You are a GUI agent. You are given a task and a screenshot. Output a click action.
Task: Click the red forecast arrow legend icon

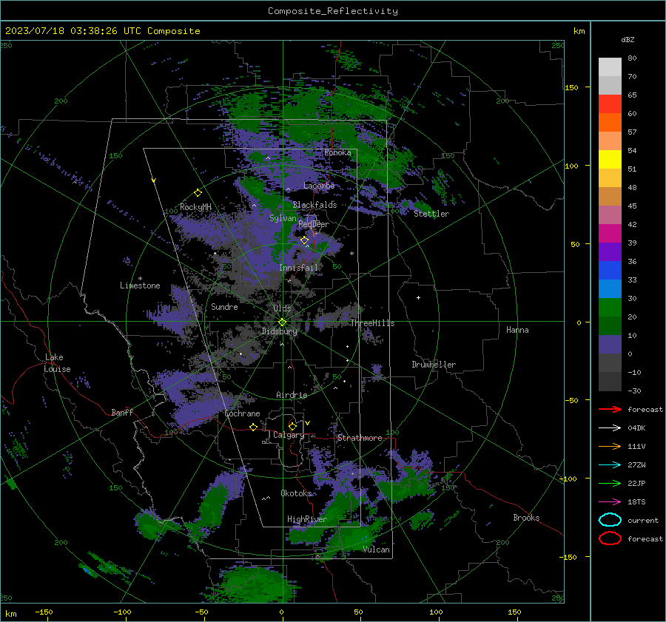click(x=610, y=409)
